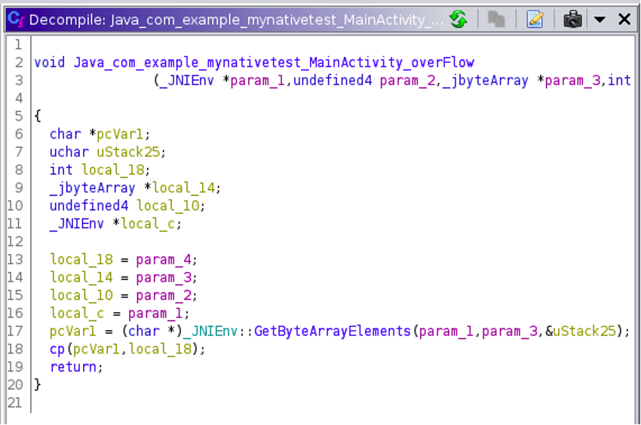Image resolution: width=641 pixels, height=425 pixels.
Task: Click the closing brace on line 20
Action: tap(38, 384)
